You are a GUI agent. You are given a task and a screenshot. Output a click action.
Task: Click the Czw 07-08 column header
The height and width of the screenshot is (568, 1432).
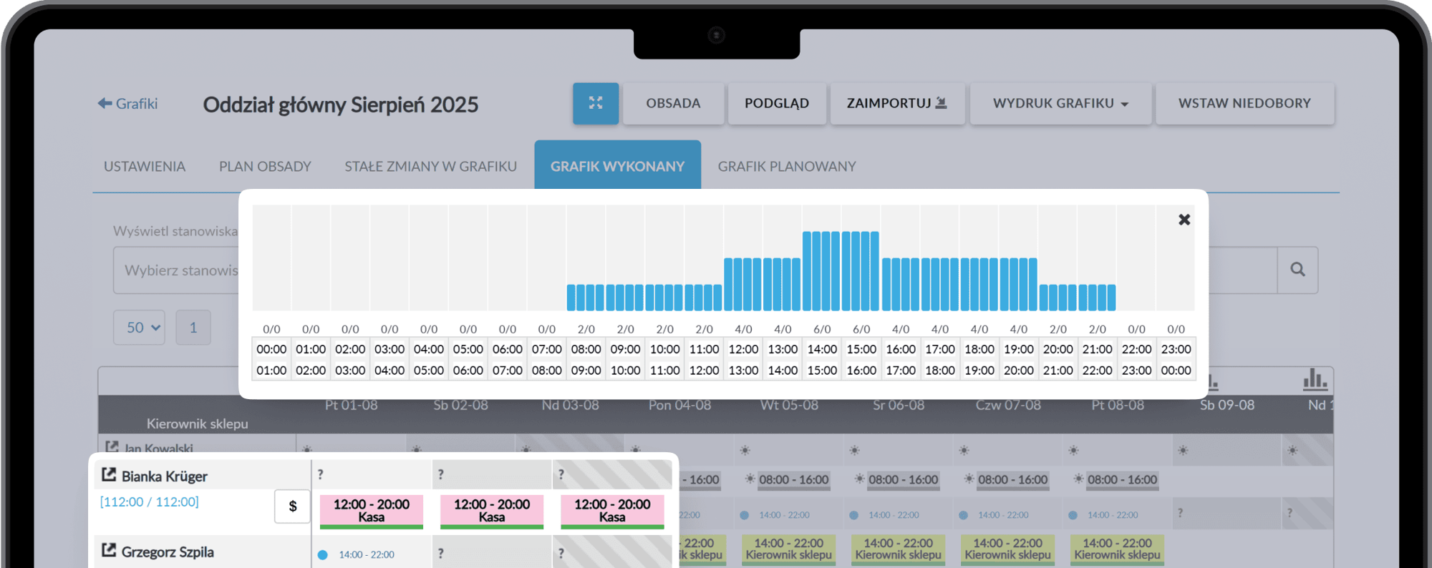coord(1008,405)
